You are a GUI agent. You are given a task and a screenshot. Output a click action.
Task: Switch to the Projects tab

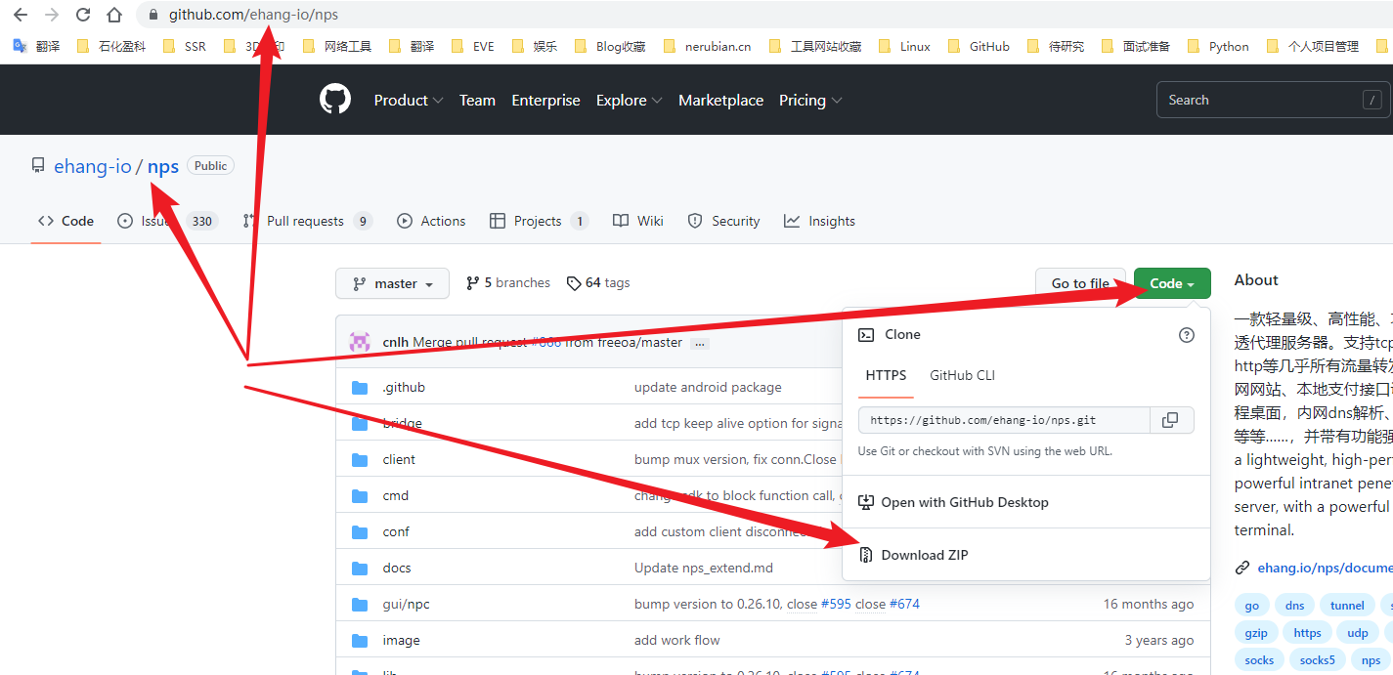539,221
